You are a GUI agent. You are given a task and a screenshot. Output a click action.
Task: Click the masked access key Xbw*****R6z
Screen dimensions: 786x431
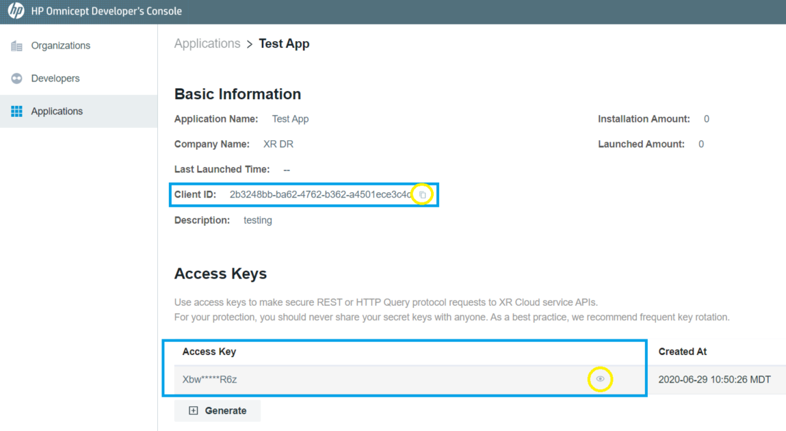209,379
